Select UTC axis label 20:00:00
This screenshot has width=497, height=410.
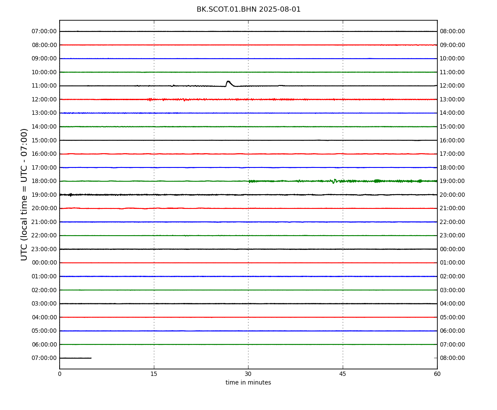click(45, 208)
